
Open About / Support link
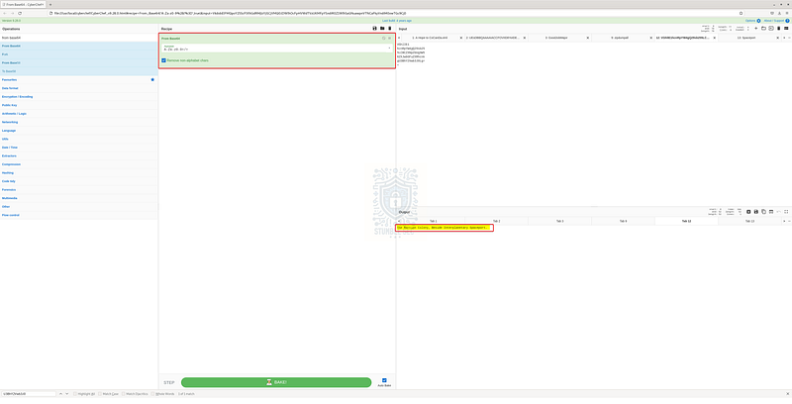pos(776,21)
